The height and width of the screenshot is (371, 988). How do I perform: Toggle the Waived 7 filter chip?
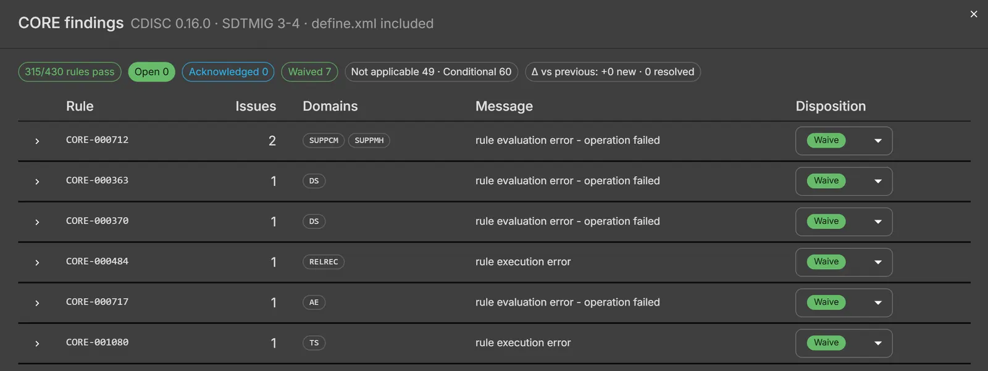tap(309, 72)
